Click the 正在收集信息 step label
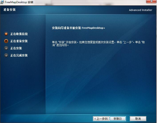This screenshot has width=157, height=123. click(x=19, y=34)
